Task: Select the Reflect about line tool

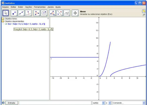Action: click(60, 13)
